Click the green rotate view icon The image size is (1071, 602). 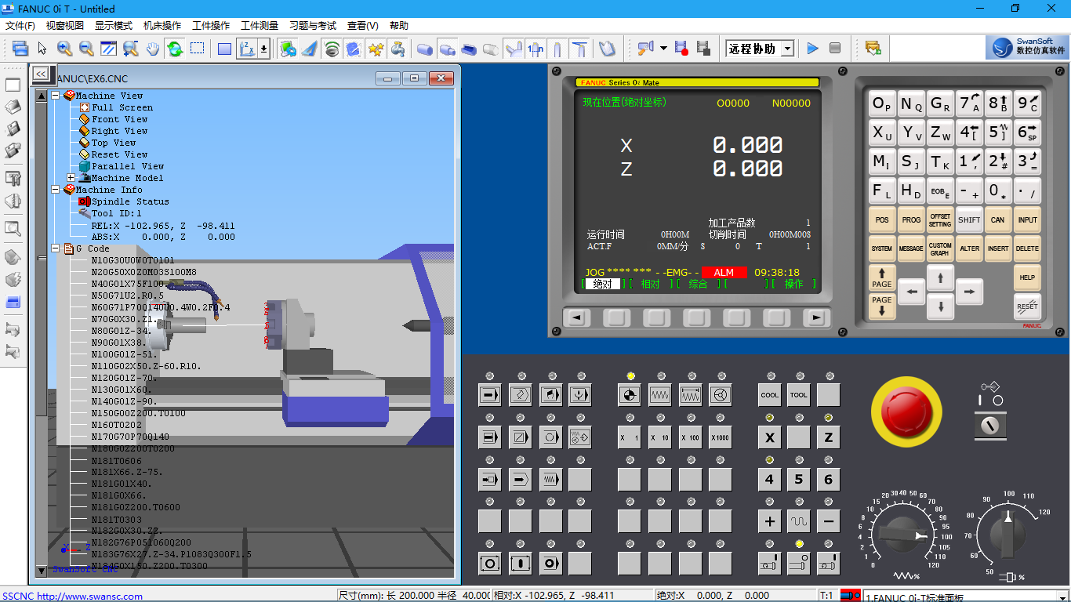(x=174, y=49)
